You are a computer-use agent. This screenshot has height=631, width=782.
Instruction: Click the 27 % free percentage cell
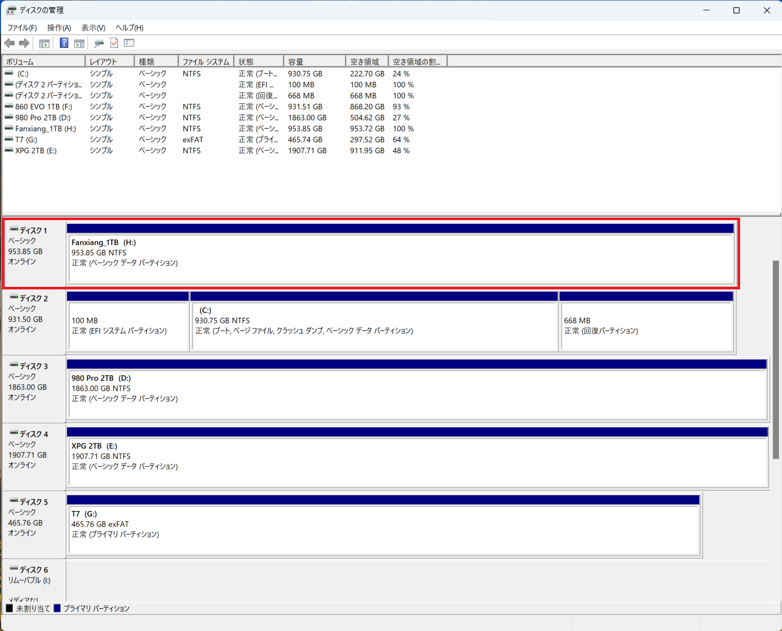tap(401, 117)
